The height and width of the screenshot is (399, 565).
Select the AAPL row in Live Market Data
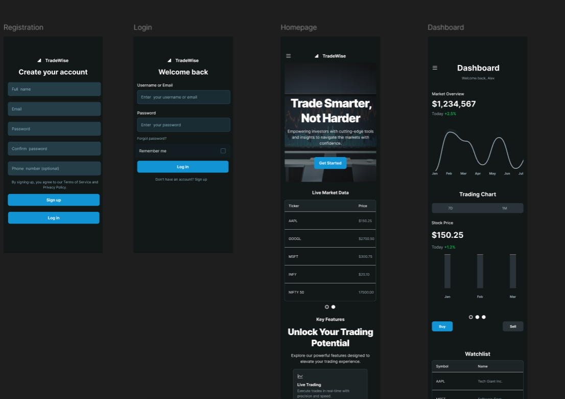point(330,221)
